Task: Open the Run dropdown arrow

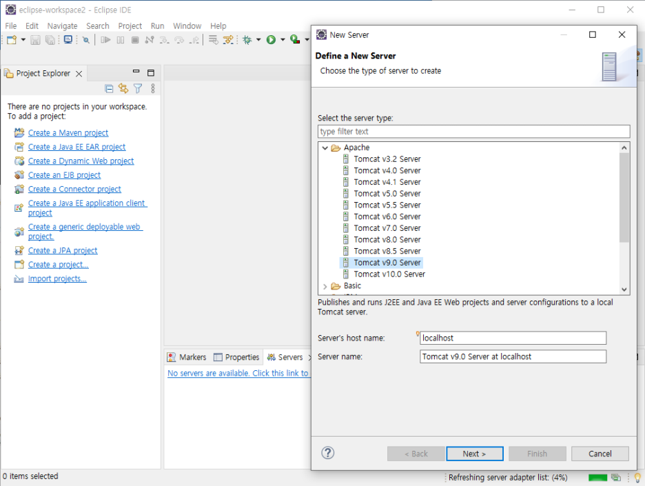Action: pos(283,40)
